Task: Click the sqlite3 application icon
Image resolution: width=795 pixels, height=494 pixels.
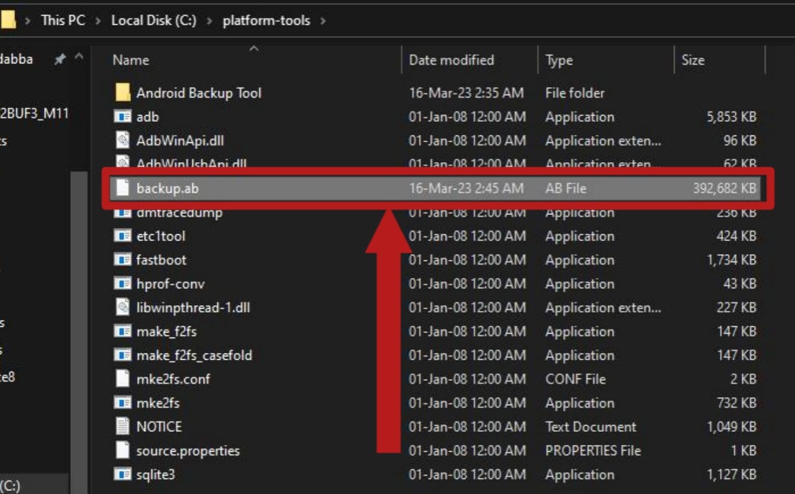Action: point(123,475)
